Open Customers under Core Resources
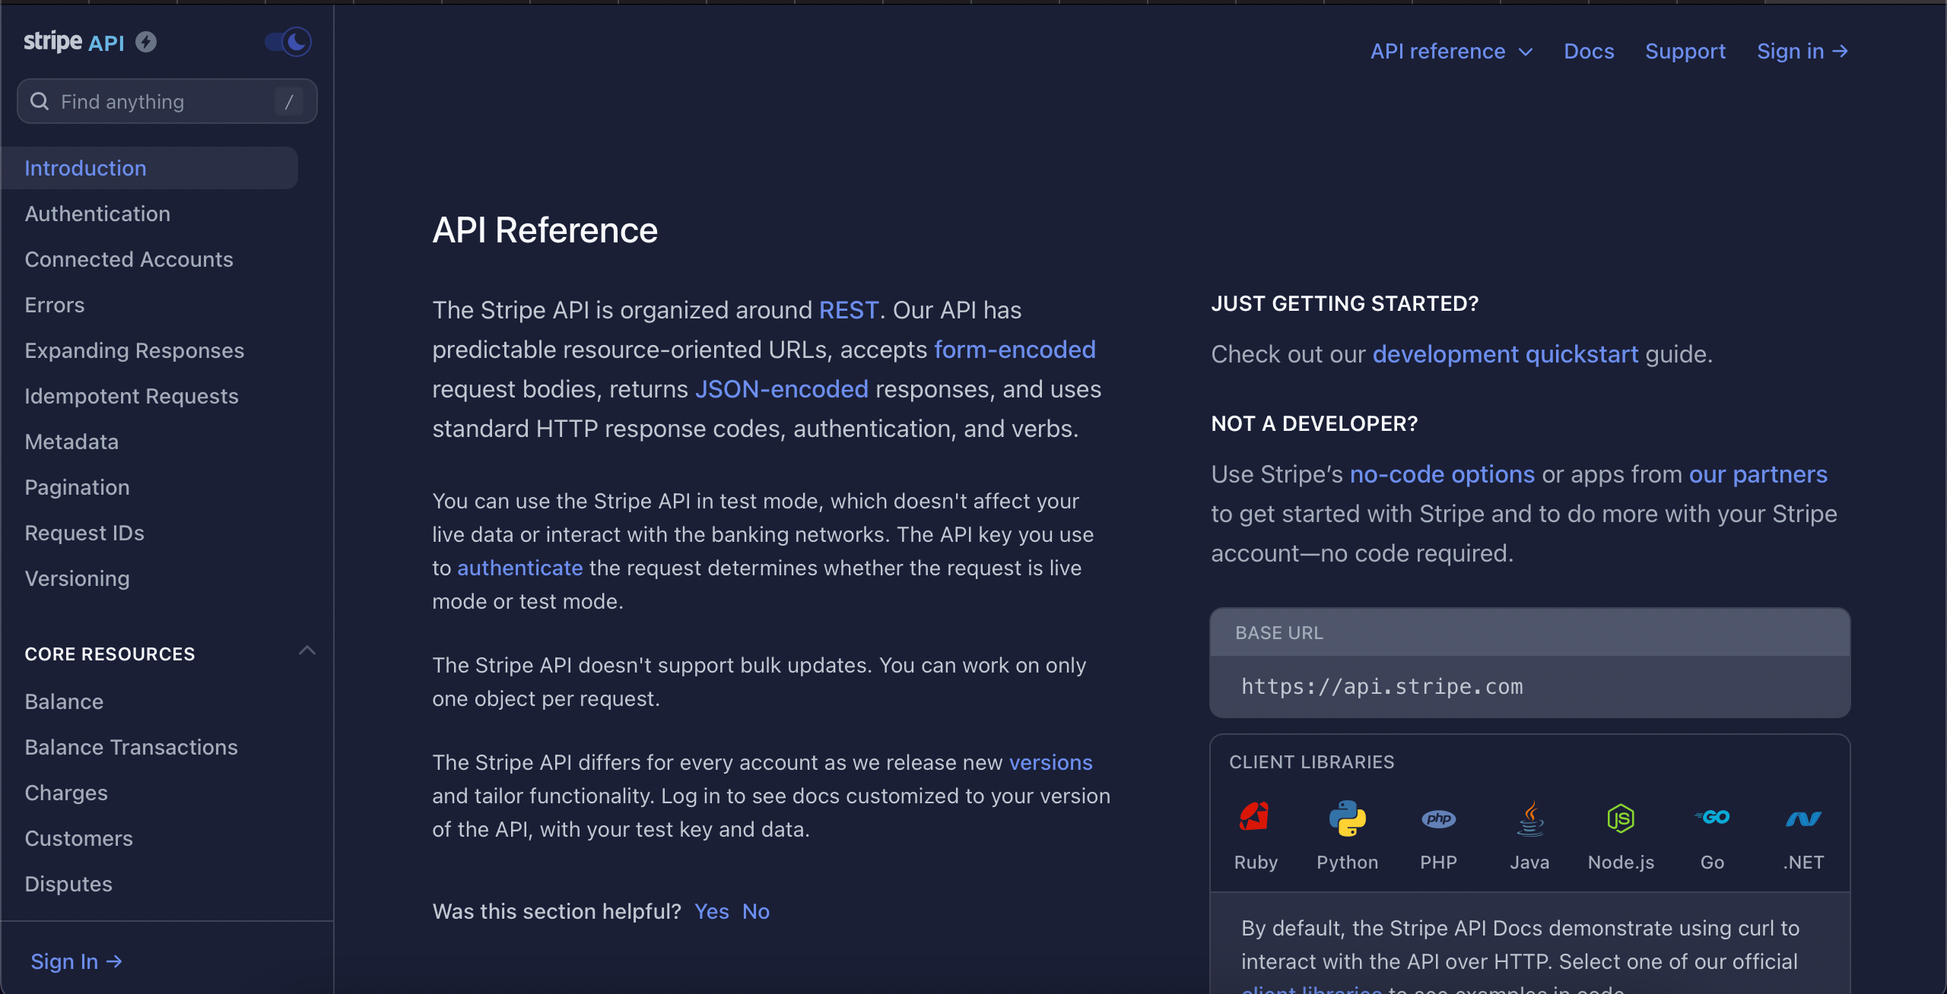This screenshot has height=994, width=1947. tap(78, 838)
